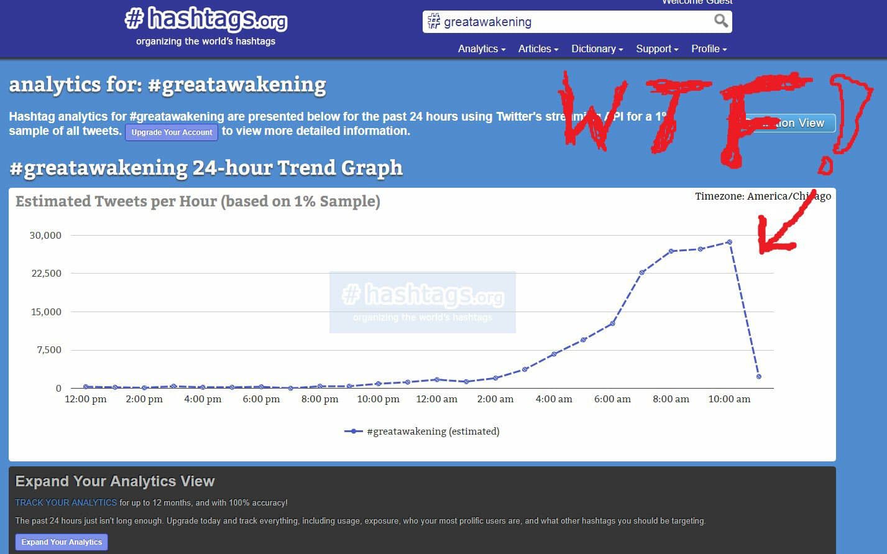Click the 8:00 am data point on graph
This screenshot has width=887, height=554.
[671, 251]
